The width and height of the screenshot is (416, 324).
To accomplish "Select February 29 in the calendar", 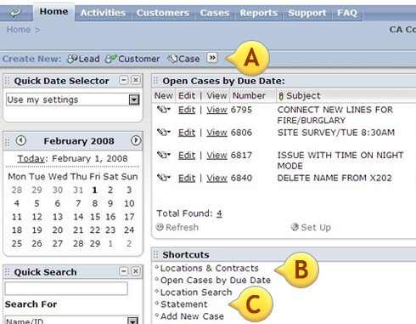I will [95, 243].
